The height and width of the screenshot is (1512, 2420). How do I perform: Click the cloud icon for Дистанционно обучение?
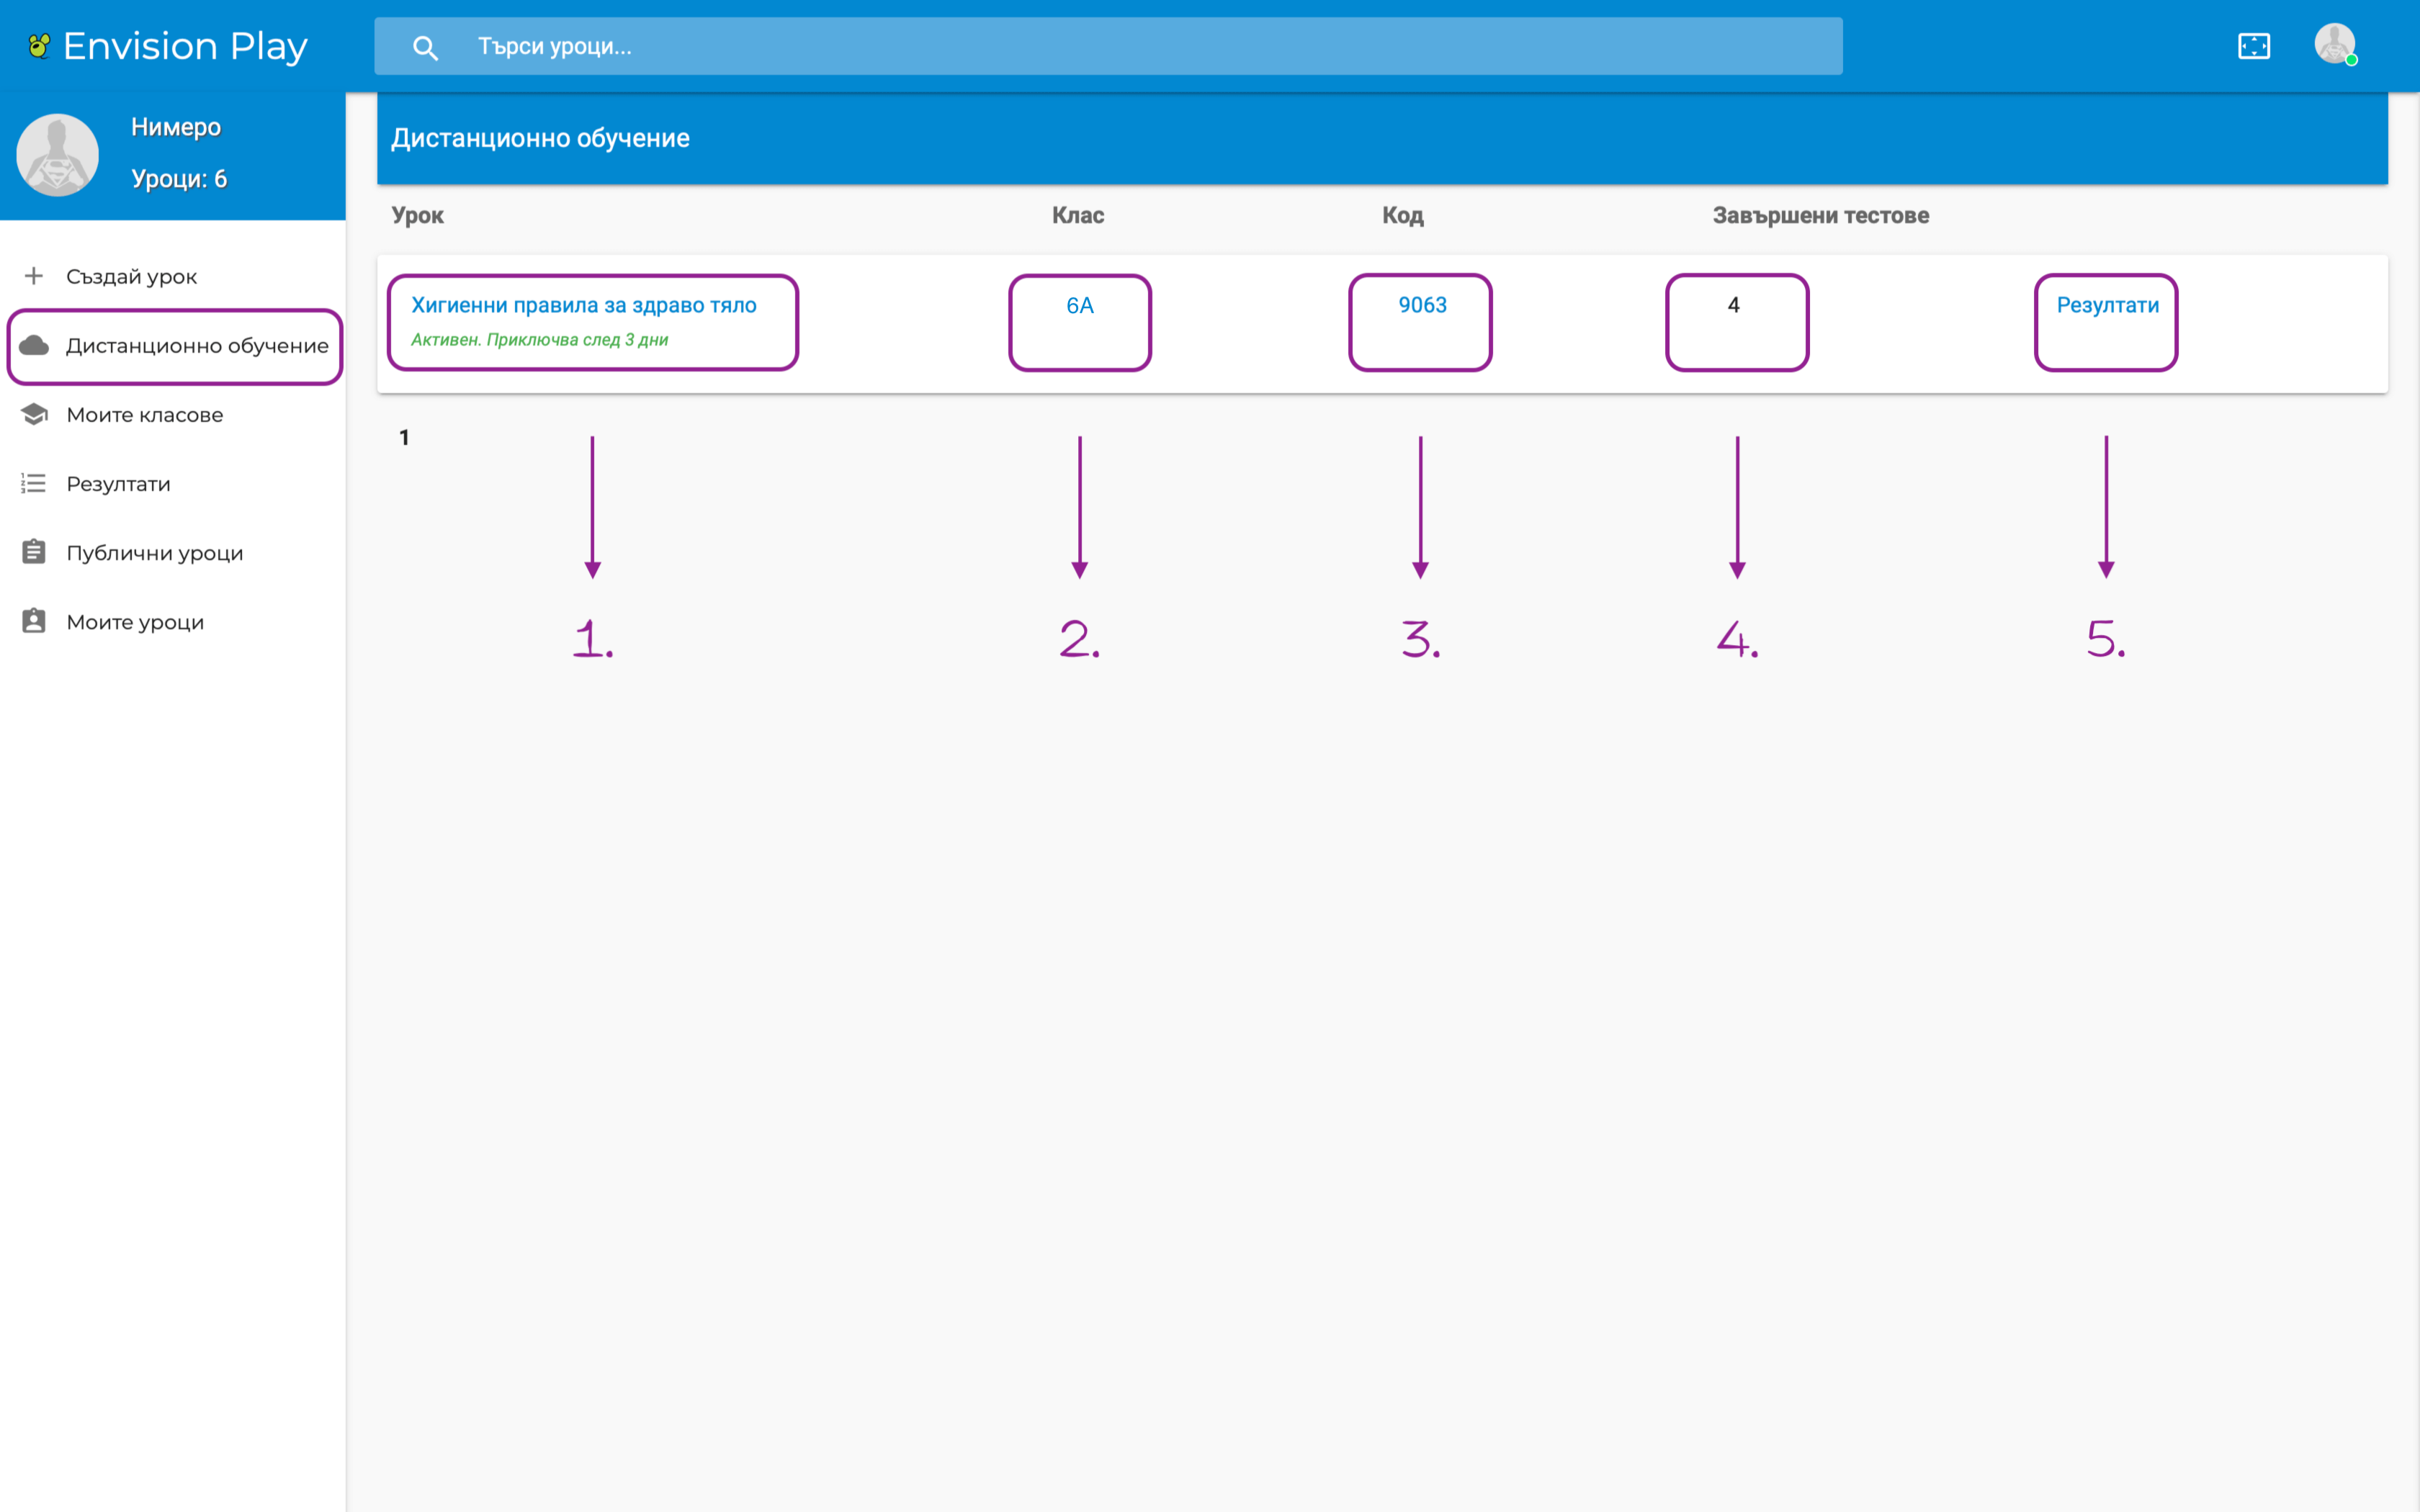coord(34,345)
